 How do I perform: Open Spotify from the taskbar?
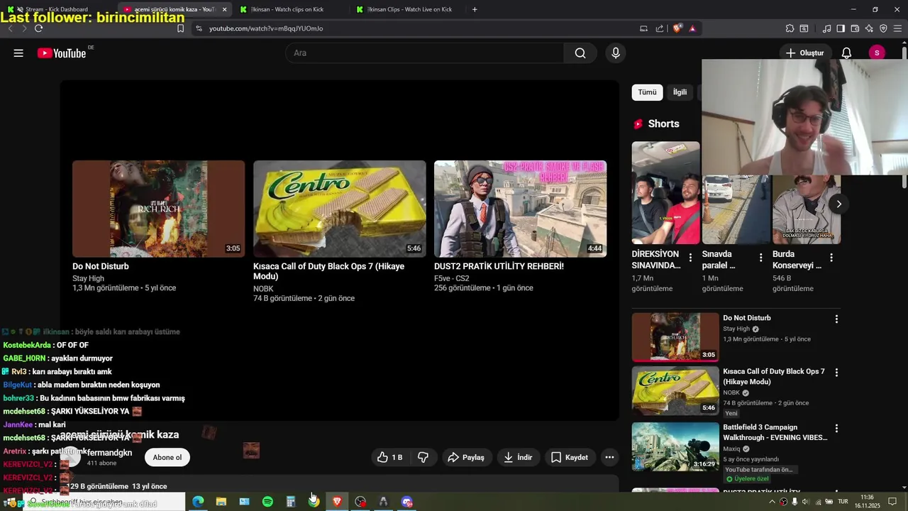pyautogui.click(x=267, y=502)
